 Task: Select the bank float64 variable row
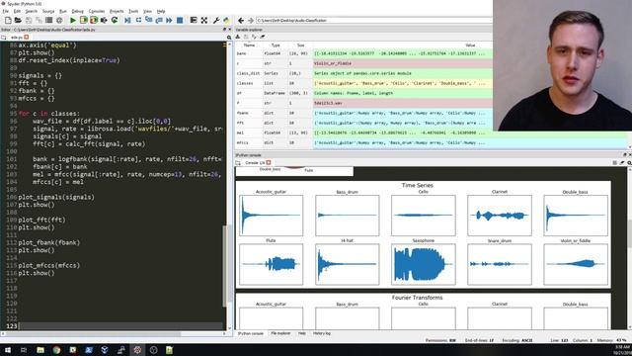364,53
